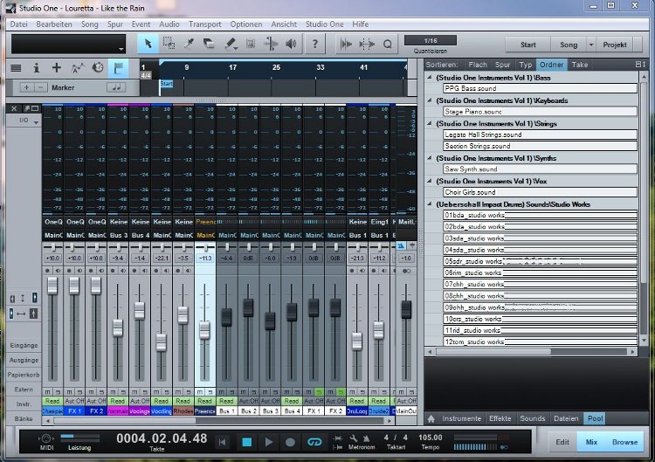Viewport: 655px width, 462px height.
Task: Click the Start button
Action: [x=528, y=45]
